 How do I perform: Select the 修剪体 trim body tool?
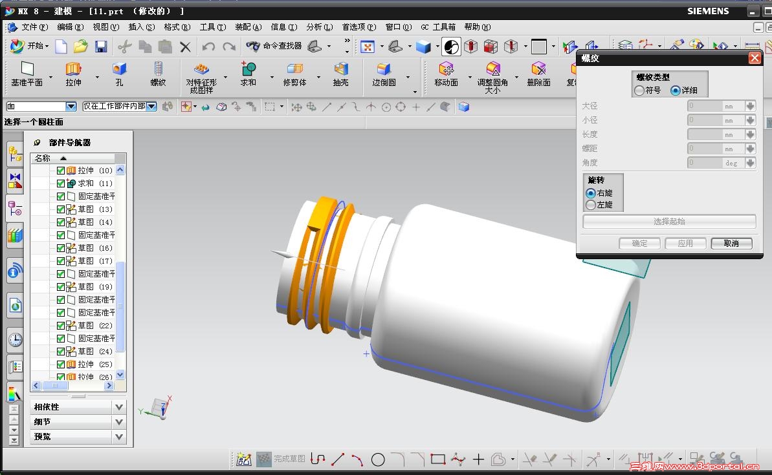(294, 74)
